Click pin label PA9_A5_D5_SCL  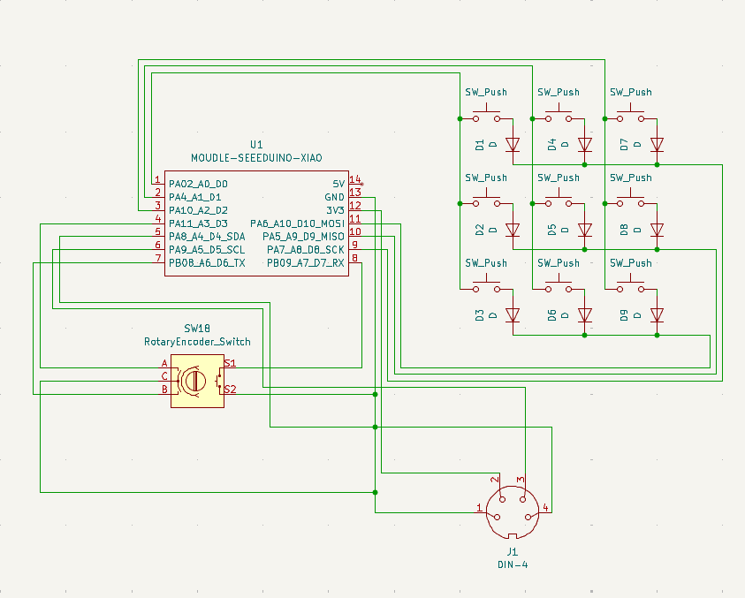pyautogui.click(x=207, y=250)
